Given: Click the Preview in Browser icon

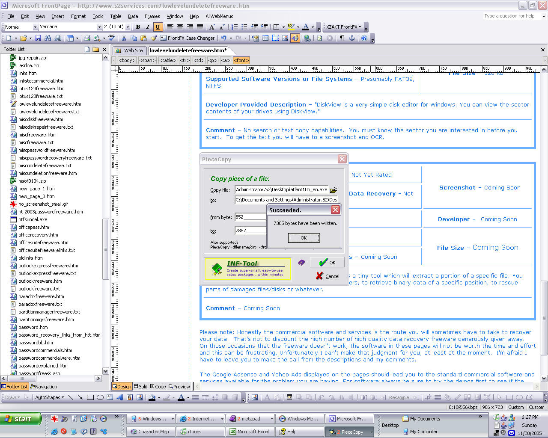Looking at the screenshot, I should click(x=97, y=38).
